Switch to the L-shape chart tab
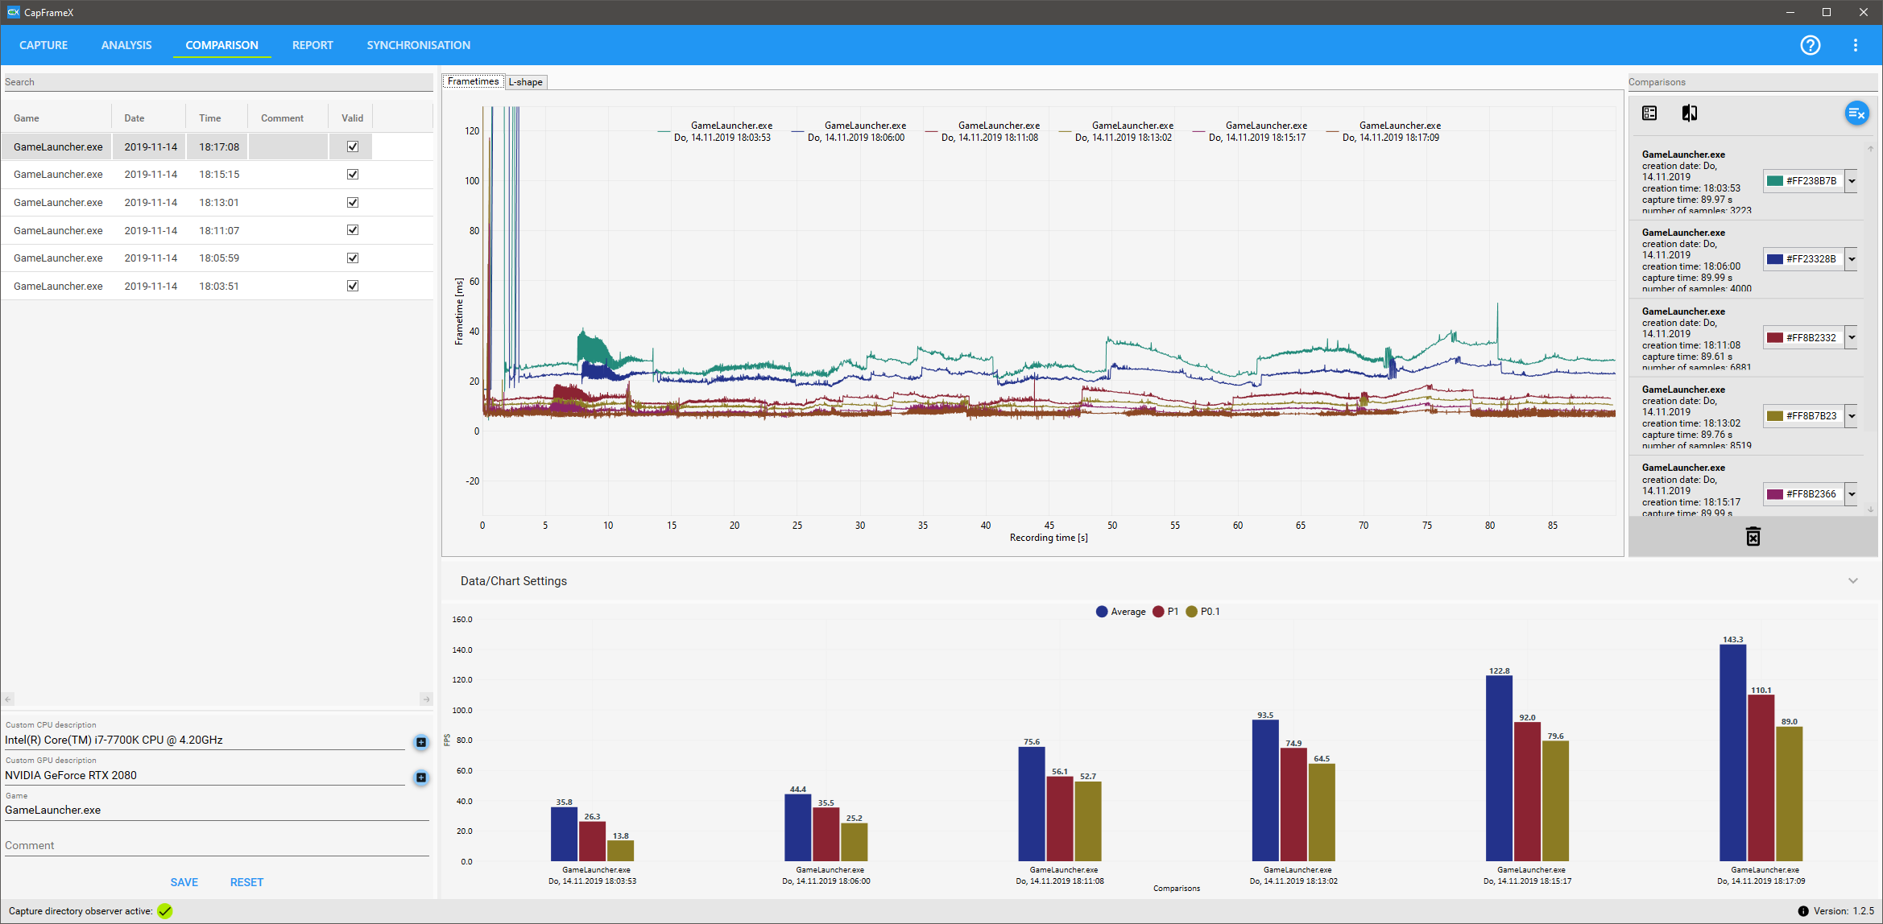Screen dimensions: 1883x924 (x=525, y=82)
